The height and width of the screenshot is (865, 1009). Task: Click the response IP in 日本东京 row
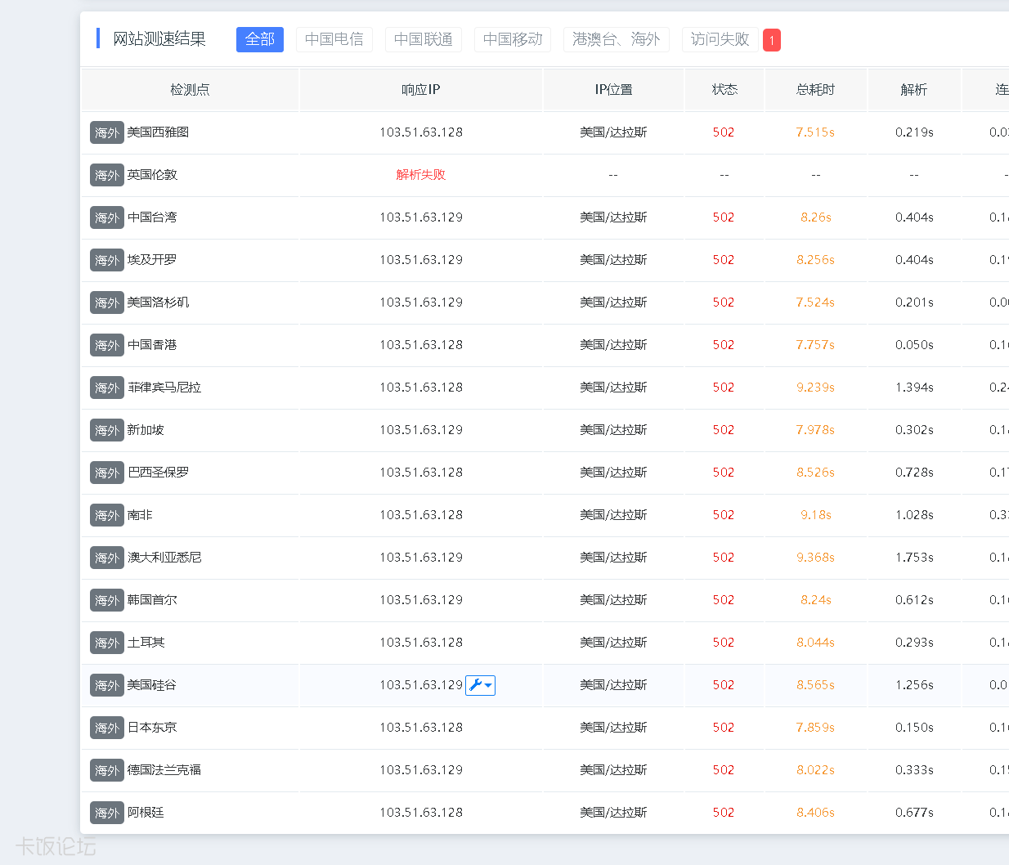coord(421,728)
